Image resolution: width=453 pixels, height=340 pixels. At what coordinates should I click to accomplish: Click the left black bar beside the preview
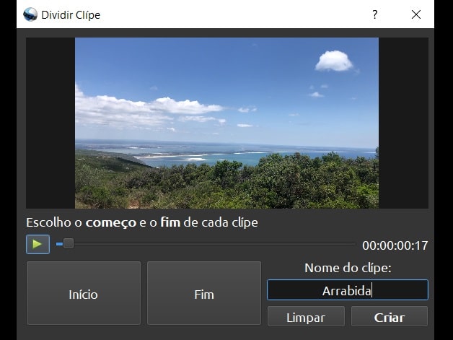50,123
